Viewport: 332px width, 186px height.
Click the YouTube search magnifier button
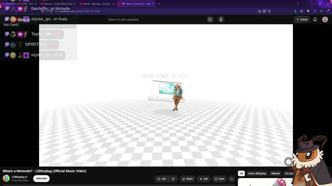click(210, 19)
